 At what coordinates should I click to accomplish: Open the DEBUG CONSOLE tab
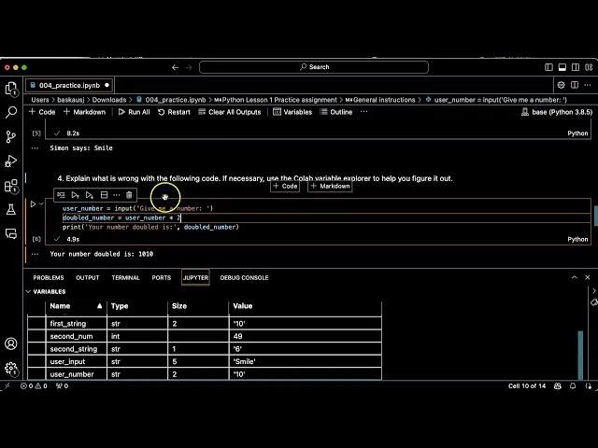pyautogui.click(x=244, y=277)
